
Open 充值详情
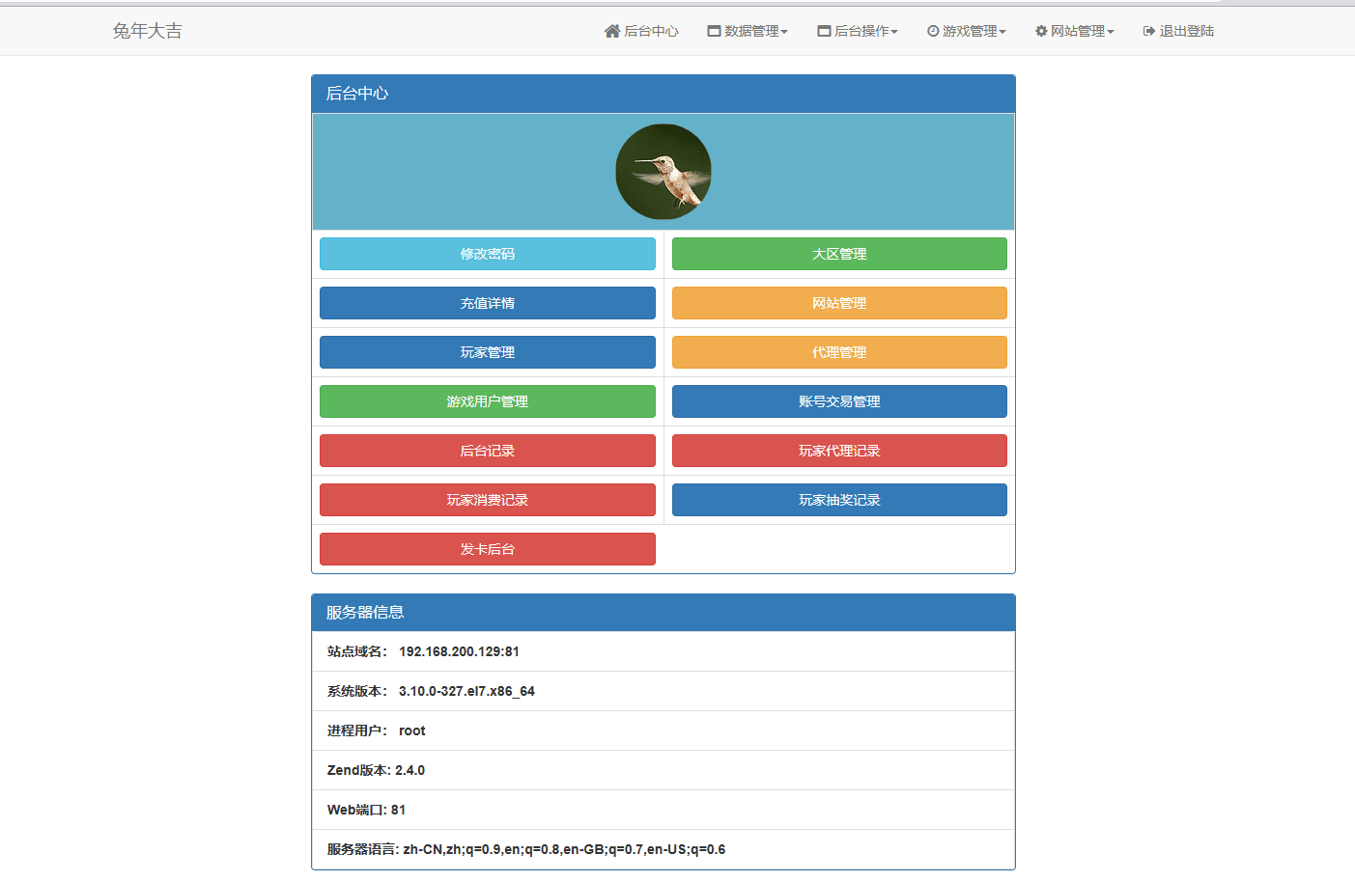[x=488, y=303]
